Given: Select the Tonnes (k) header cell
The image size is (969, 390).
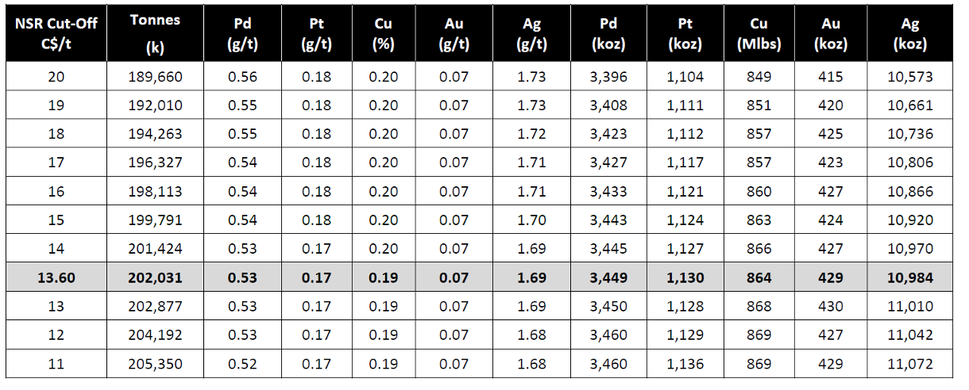Looking at the screenshot, I should (x=155, y=34).
